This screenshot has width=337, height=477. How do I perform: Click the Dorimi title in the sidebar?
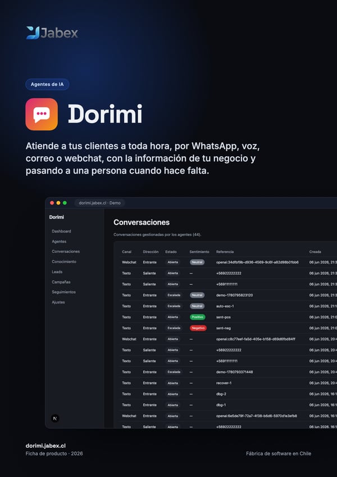click(57, 217)
